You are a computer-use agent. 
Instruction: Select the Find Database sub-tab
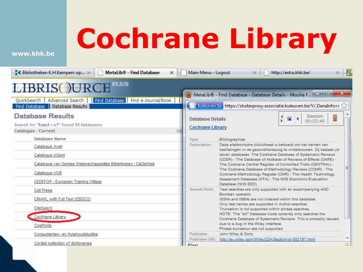click(x=30, y=106)
